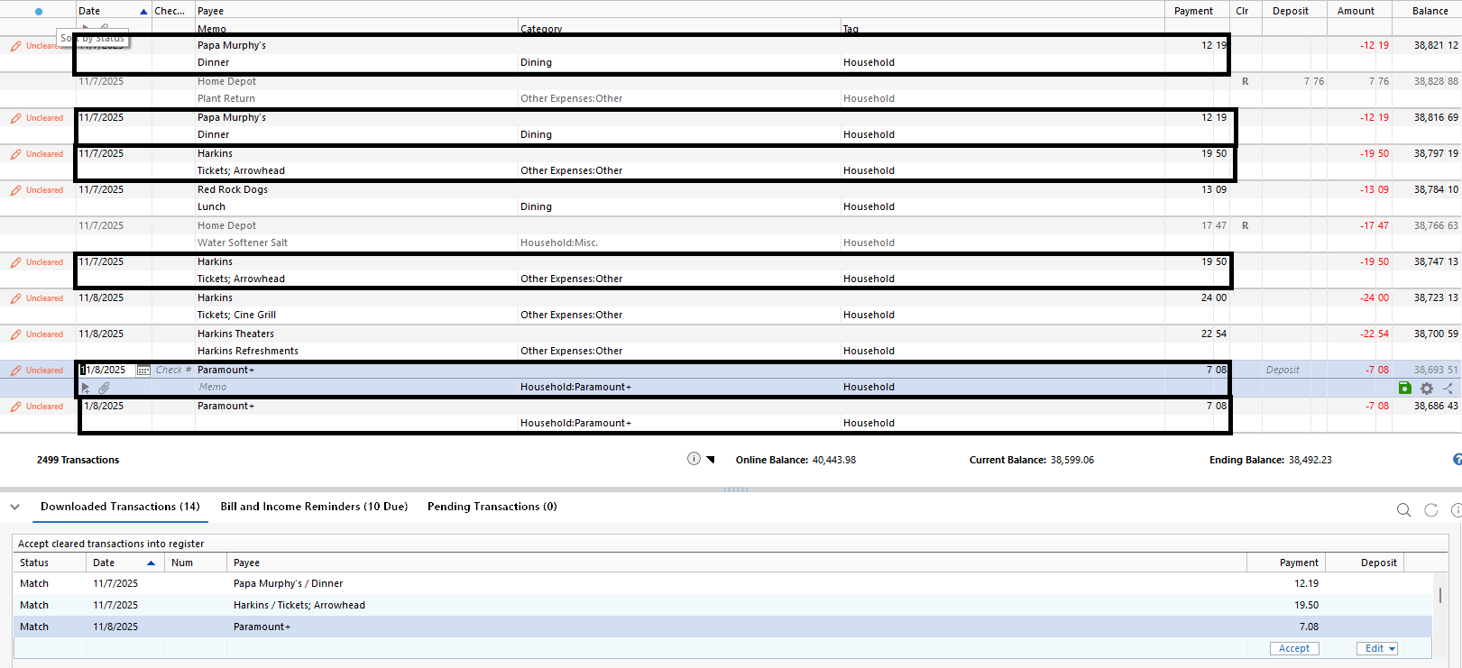Click Uncleared pencil on Red Rock Dogs row
The width and height of the screenshot is (1462, 668).
(x=15, y=190)
